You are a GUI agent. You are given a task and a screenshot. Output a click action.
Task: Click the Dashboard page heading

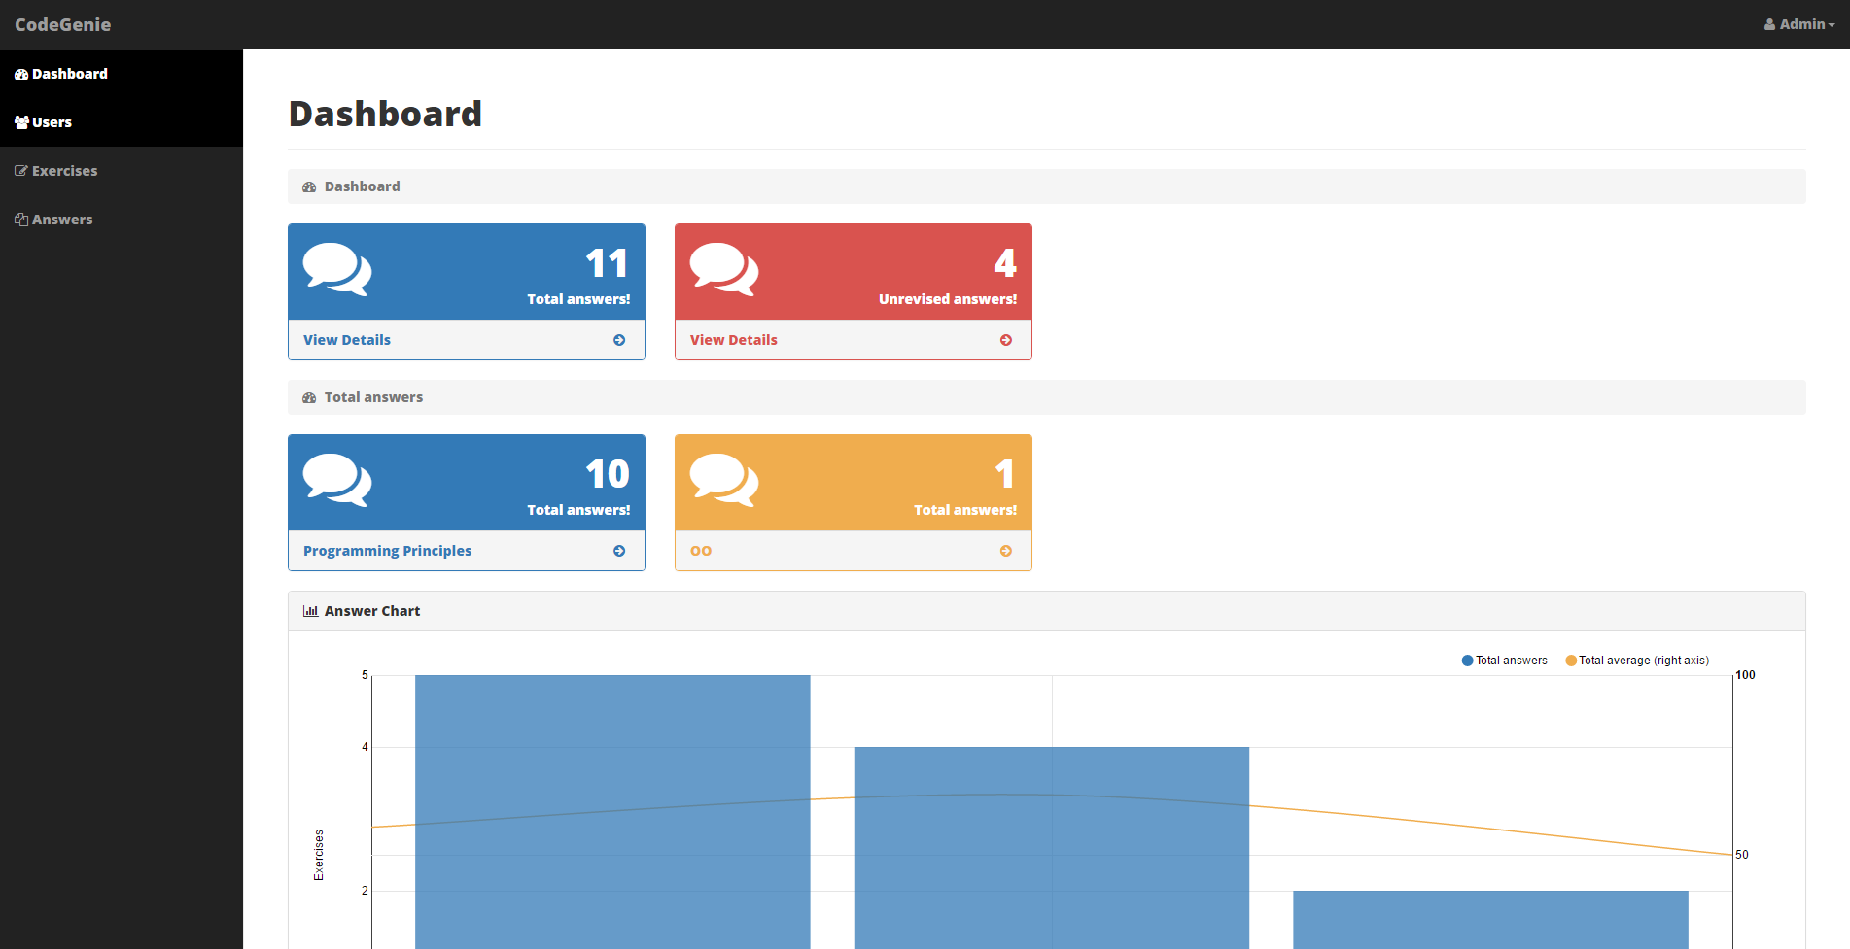[385, 114]
